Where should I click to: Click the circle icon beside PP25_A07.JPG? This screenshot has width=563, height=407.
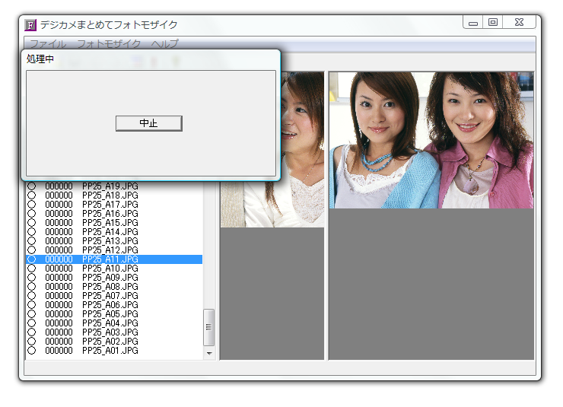click(x=32, y=296)
